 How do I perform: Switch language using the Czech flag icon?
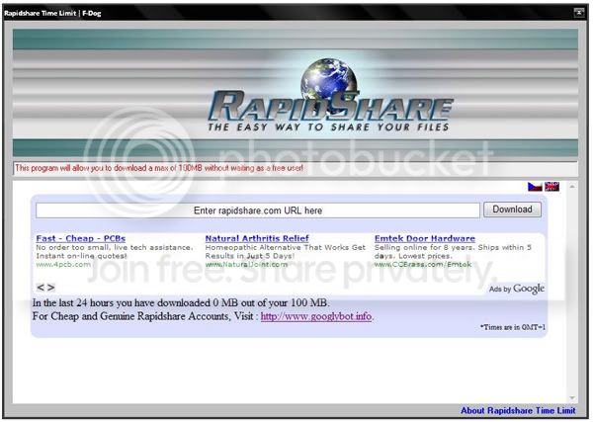[x=535, y=187]
